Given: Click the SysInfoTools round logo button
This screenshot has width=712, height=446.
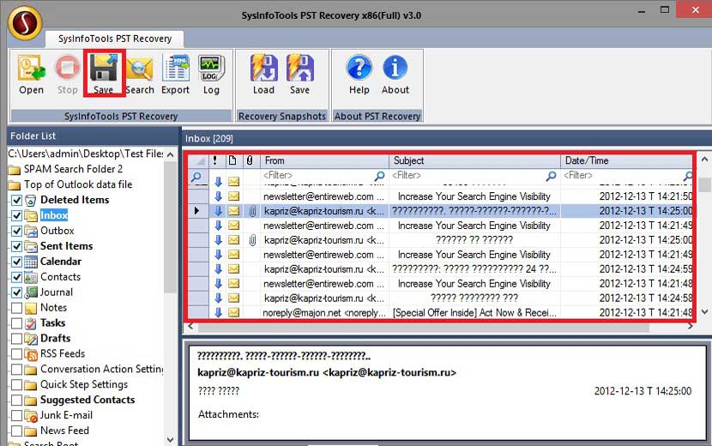Looking at the screenshot, I should (x=25, y=22).
